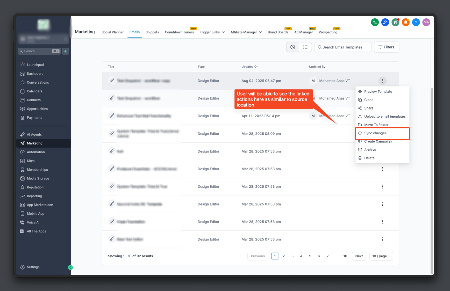The width and height of the screenshot is (450, 291).
Task: Open the orange notifications bell
Action: pos(406,22)
